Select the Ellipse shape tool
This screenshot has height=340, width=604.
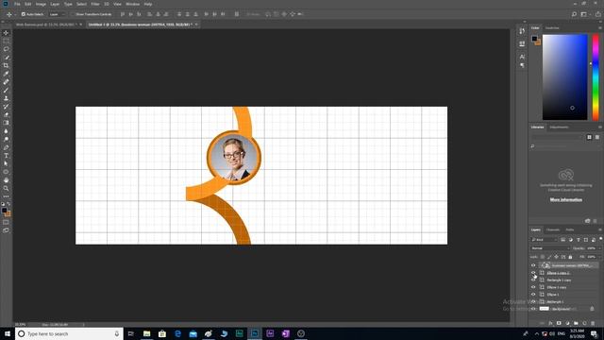tap(6, 172)
